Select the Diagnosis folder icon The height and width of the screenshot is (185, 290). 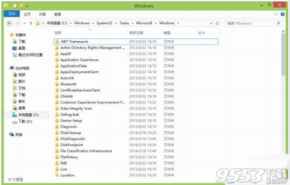point(57,126)
